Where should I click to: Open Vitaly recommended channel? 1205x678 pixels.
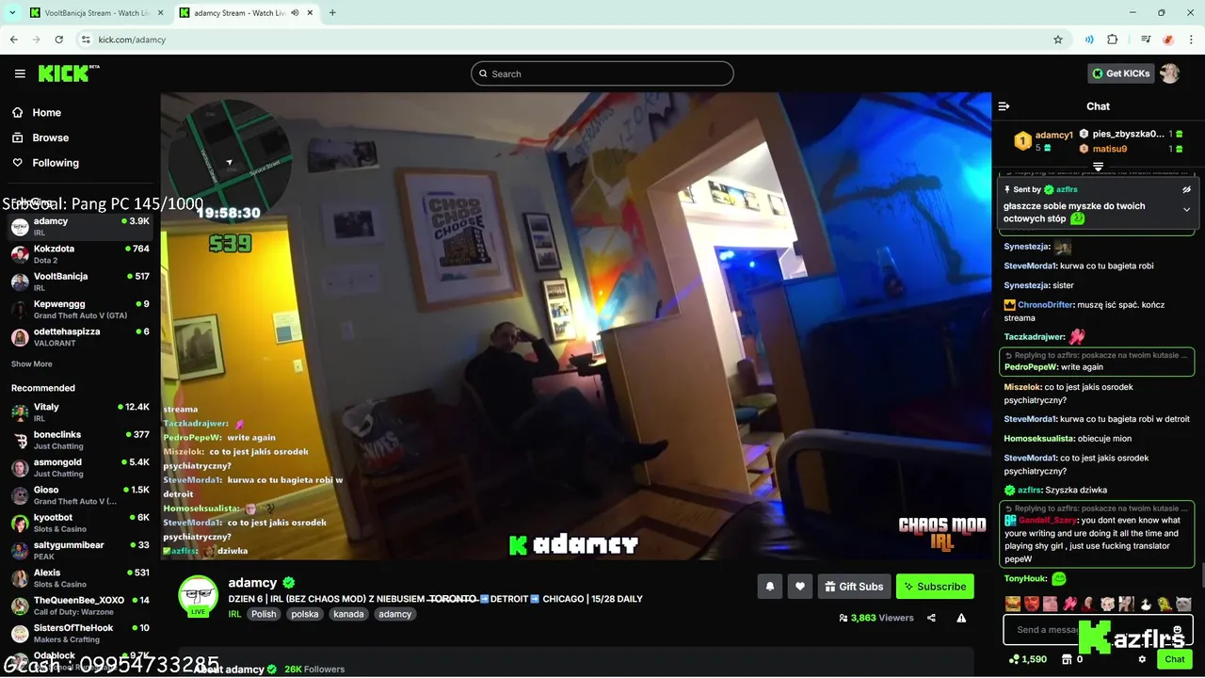80,412
